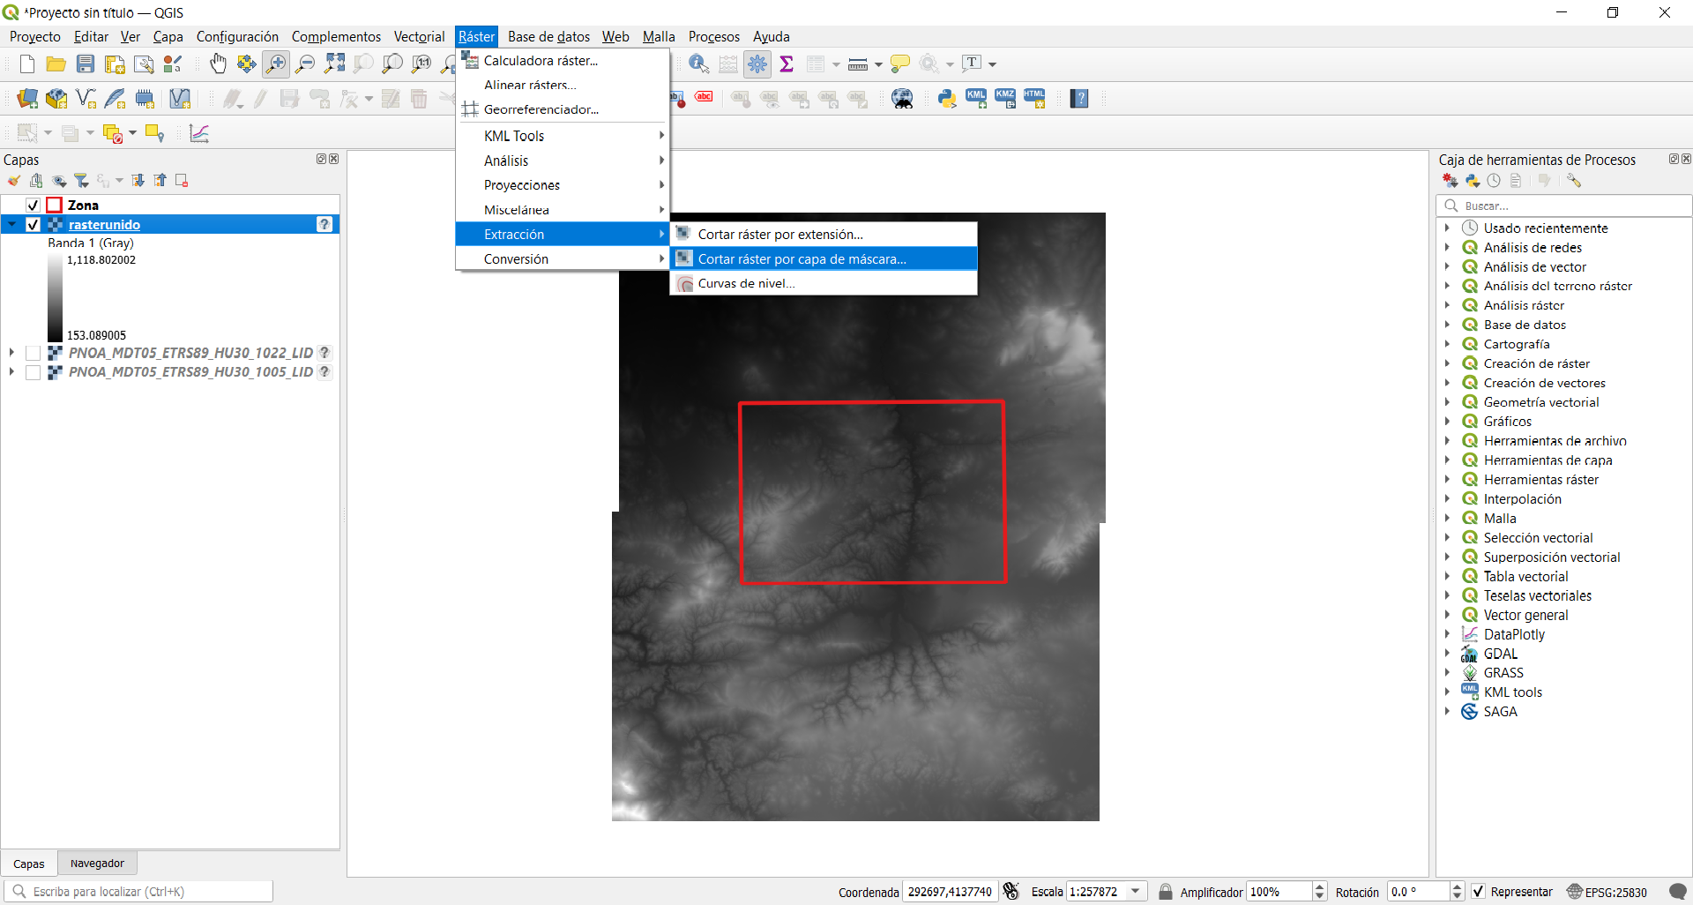1693x905 pixels.
Task: Enable the PNOA_MDT05_ETRS89_HU30_1022_LID layer
Action: point(34,352)
